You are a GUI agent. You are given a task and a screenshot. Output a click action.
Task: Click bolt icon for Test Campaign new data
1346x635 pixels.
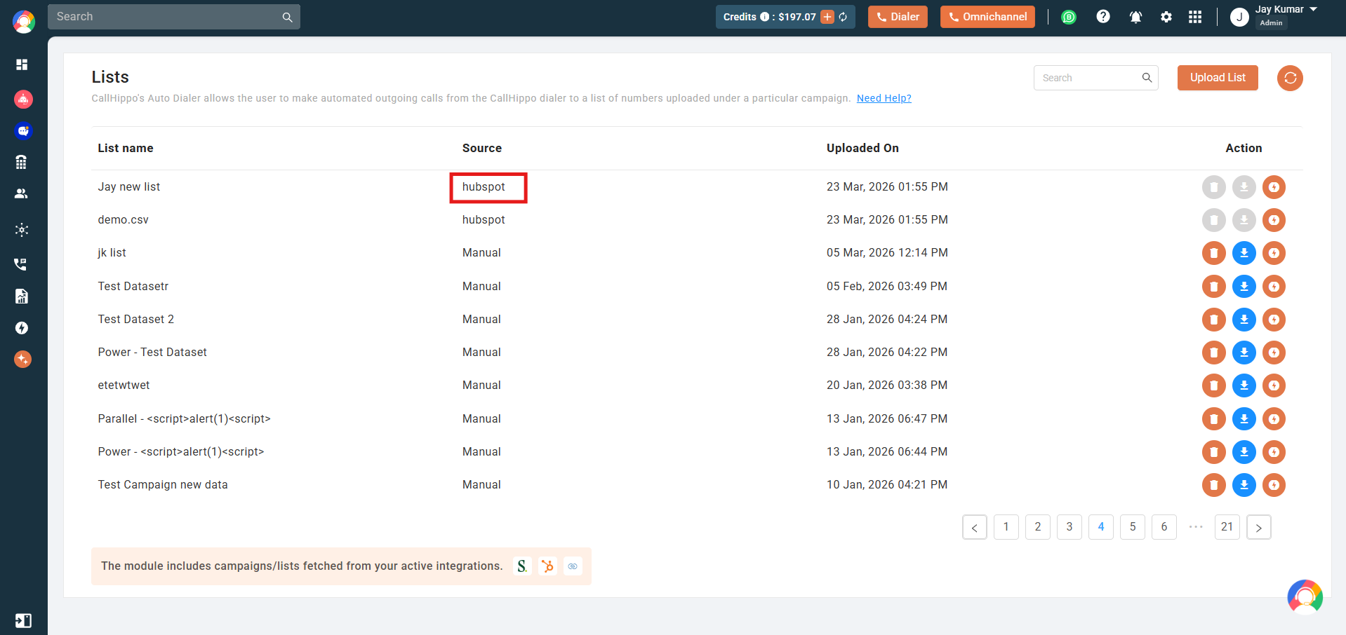(x=1274, y=485)
